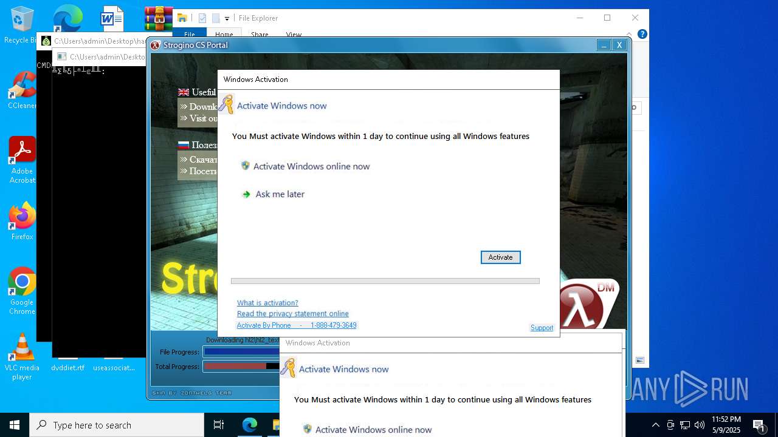Image resolution: width=778 pixels, height=437 pixels.
Task: Click the key icon in the lower Windows Activation dialog
Action: click(288, 368)
